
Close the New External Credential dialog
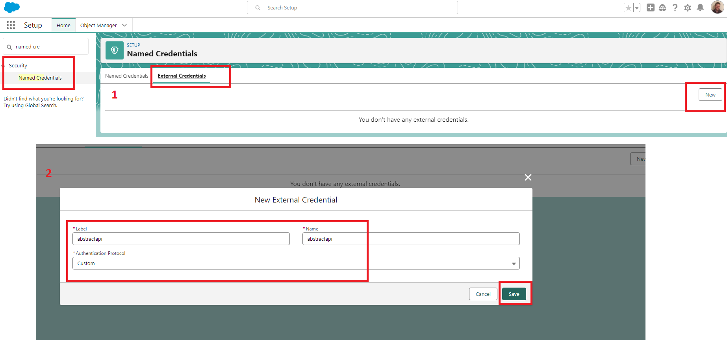pos(528,177)
